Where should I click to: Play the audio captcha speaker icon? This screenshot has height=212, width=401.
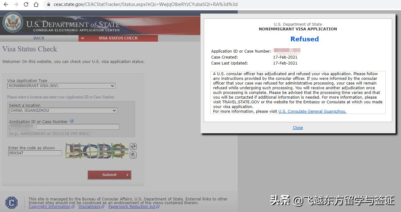coord(133,155)
